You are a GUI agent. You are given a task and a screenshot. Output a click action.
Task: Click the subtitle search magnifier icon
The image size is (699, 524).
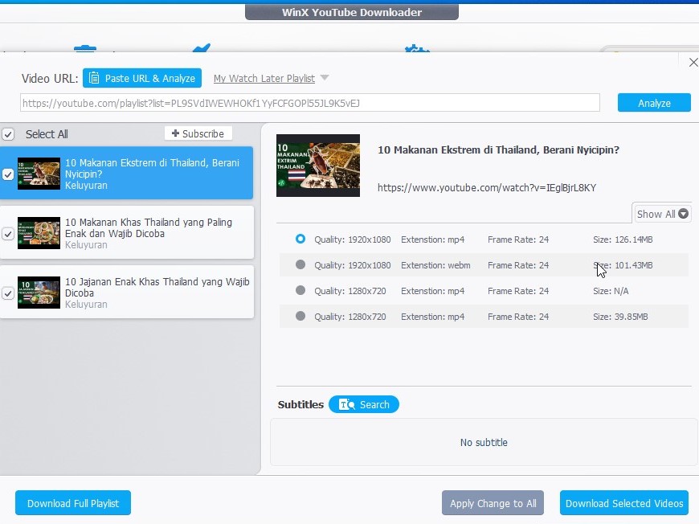pyautogui.click(x=347, y=404)
